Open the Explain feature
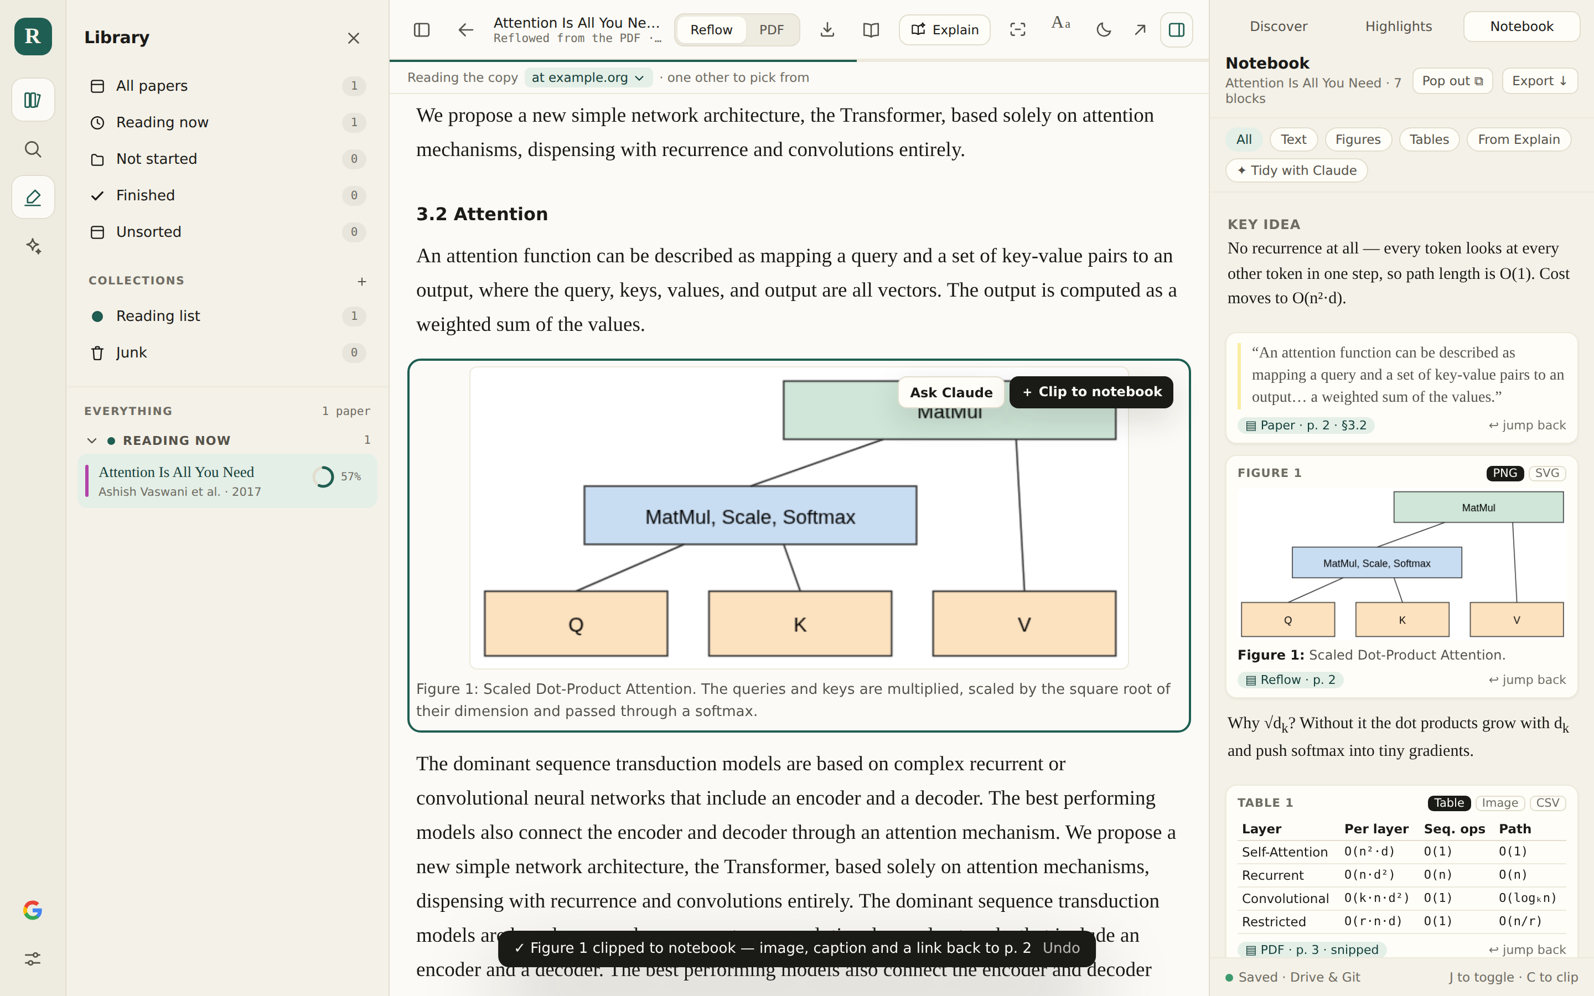The image size is (1594, 996). pyautogui.click(x=945, y=30)
